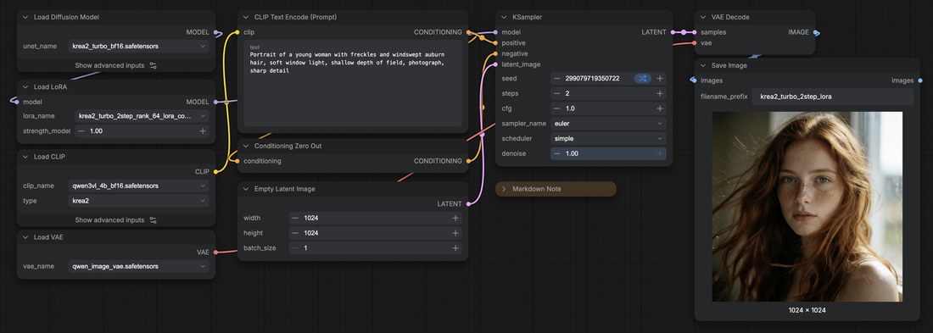933x333 pixels.
Task: Increase steps with plus icon
Action: point(659,93)
